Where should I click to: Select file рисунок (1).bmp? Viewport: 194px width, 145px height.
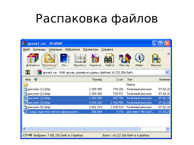tap(96, 89)
